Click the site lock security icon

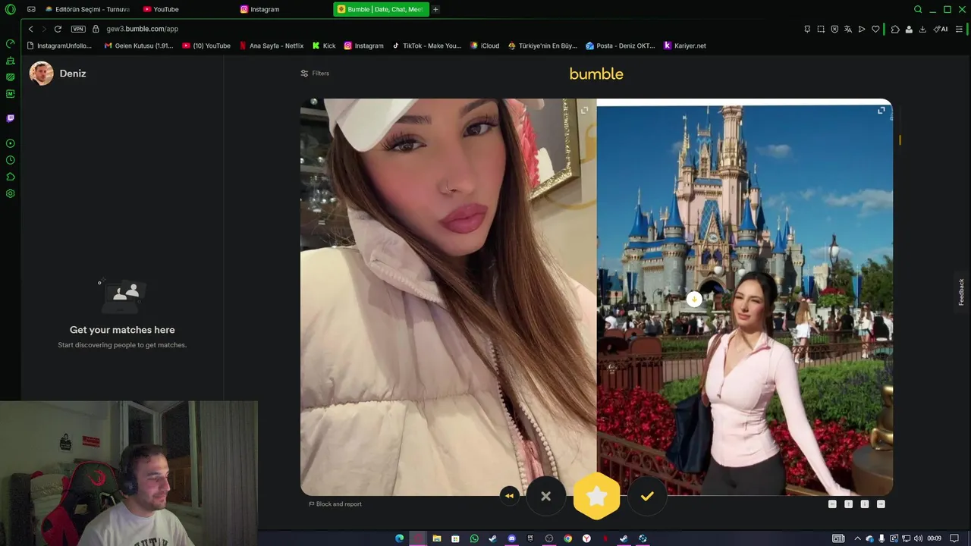coord(96,29)
